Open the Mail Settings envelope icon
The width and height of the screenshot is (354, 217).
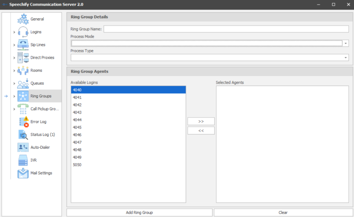(x=23, y=173)
